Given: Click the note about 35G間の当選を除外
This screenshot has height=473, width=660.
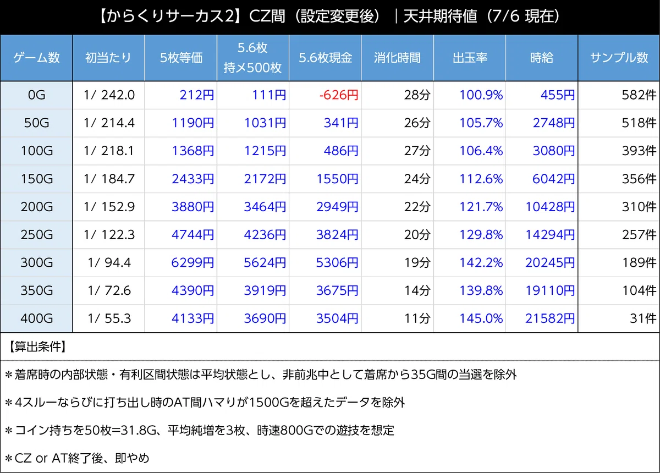Looking at the screenshot, I should click(x=261, y=375).
